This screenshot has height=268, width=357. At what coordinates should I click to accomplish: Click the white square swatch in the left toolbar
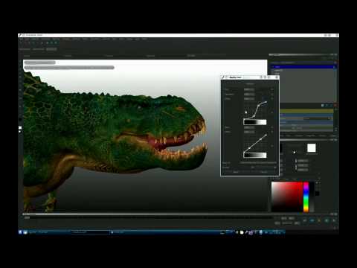point(20,128)
